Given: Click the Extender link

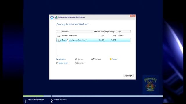Looking at the screenshot, I should coord(81,63).
